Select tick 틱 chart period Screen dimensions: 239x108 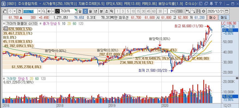[111, 11]
